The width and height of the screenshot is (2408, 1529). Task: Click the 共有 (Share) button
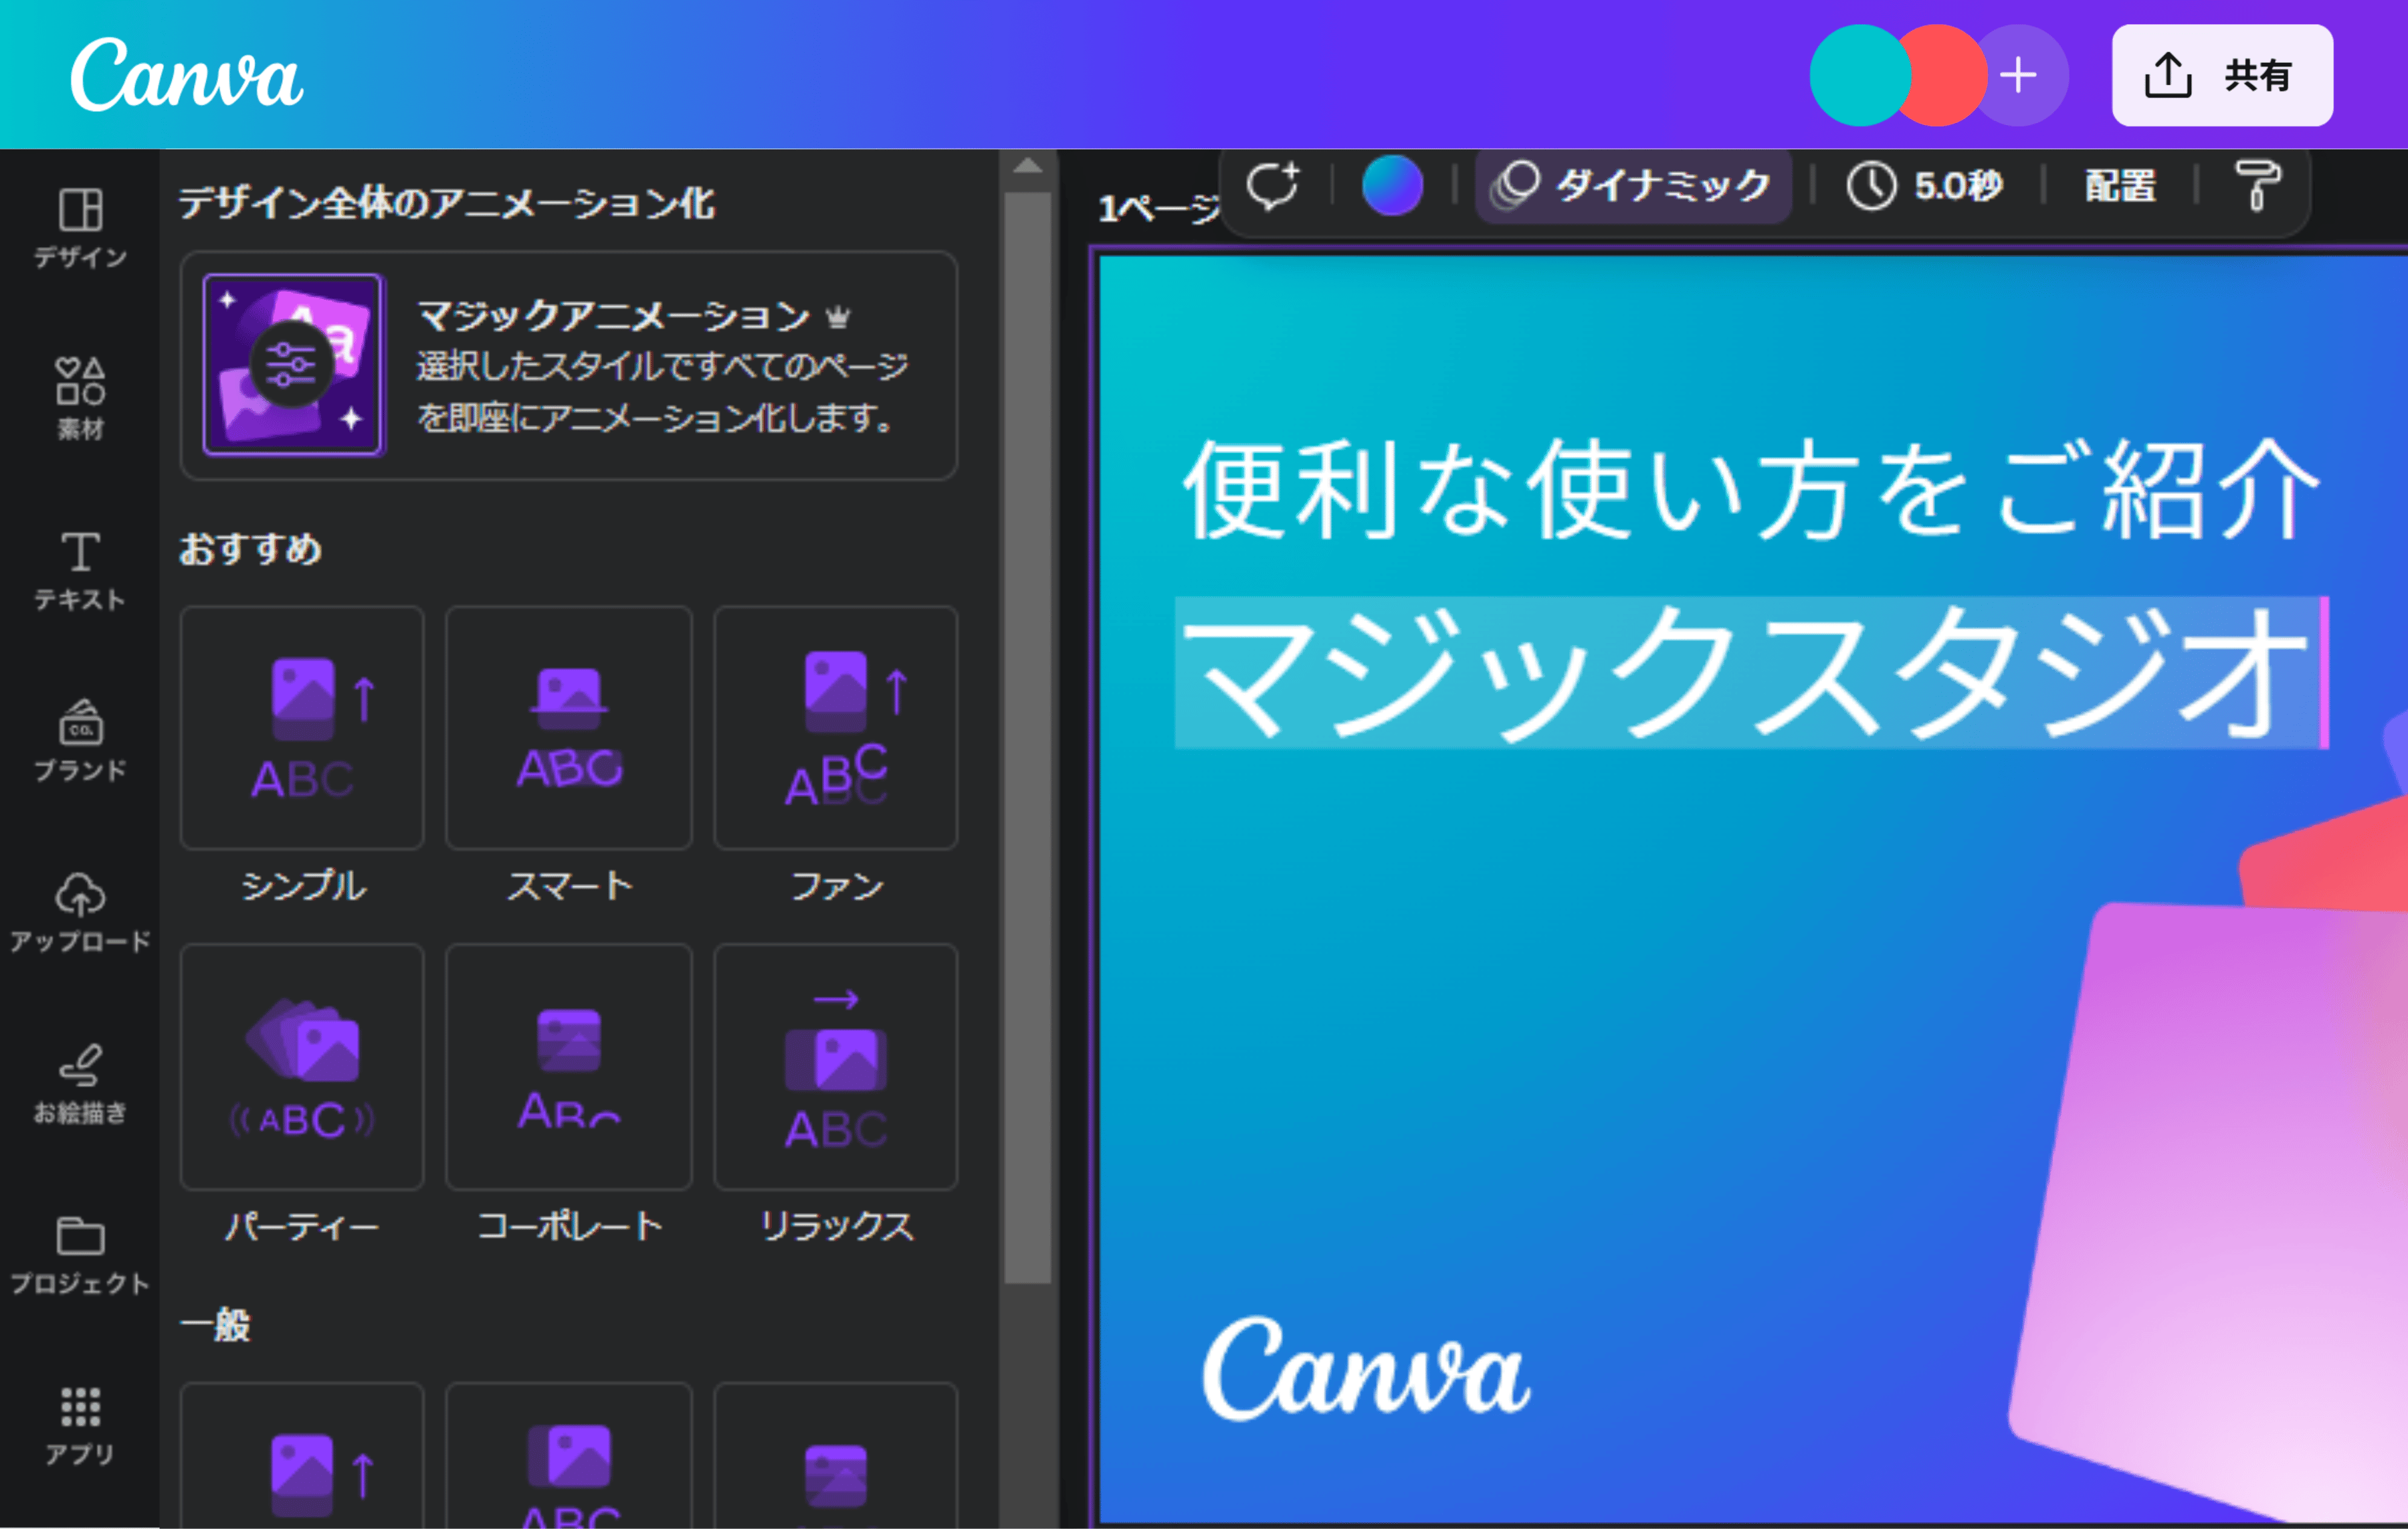click(x=2222, y=75)
